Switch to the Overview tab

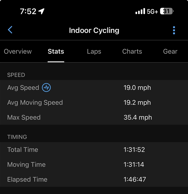18,51
